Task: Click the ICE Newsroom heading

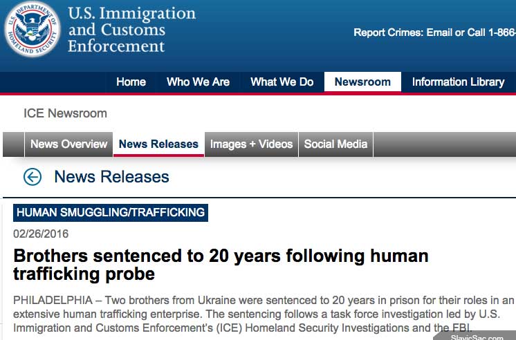Action: tap(65, 113)
